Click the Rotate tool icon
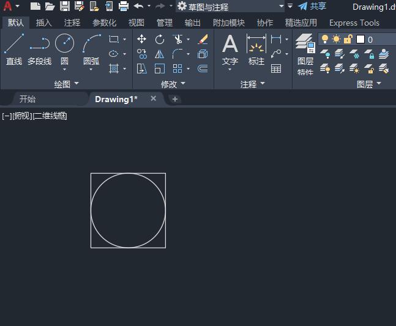The height and width of the screenshot is (326, 396). 160,39
